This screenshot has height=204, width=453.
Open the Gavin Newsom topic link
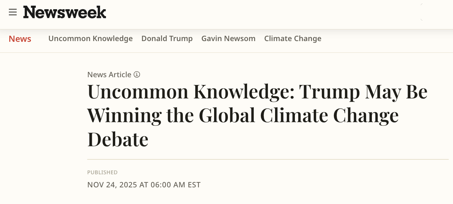228,38
